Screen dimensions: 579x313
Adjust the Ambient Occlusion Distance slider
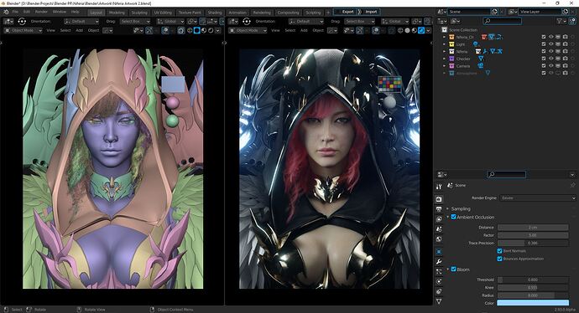[533, 228]
